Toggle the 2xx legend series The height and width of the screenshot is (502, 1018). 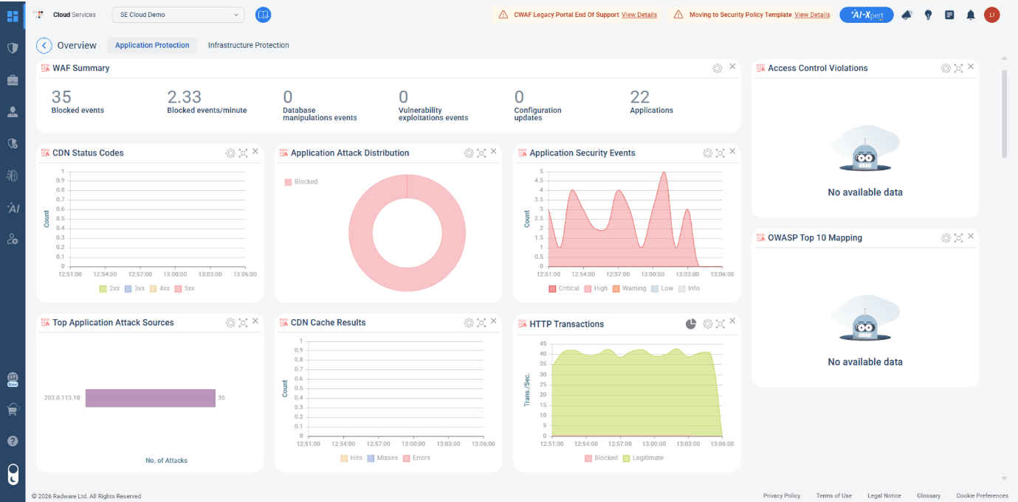[x=109, y=288]
